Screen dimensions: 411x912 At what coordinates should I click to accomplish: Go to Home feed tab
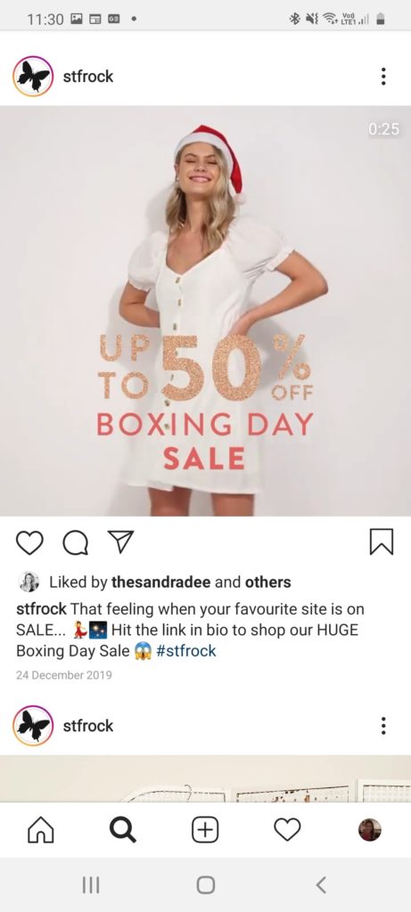pyautogui.click(x=41, y=830)
